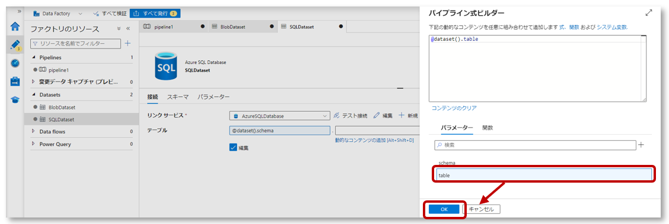Select the パラメーター tab in expression builder

click(457, 128)
